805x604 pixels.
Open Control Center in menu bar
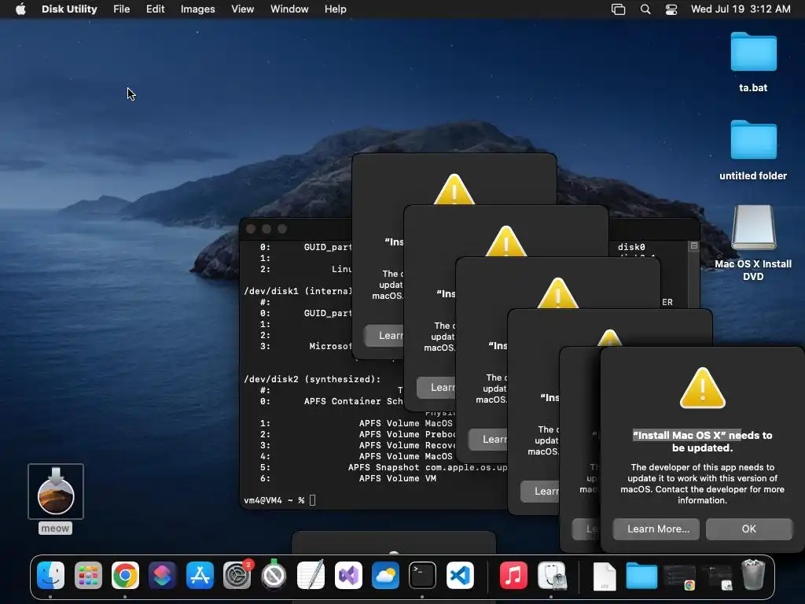(x=671, y=9)
